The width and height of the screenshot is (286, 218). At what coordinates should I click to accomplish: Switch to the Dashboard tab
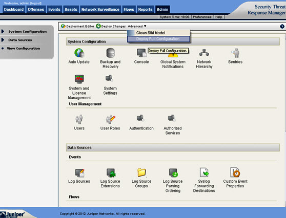coord(14,10)
